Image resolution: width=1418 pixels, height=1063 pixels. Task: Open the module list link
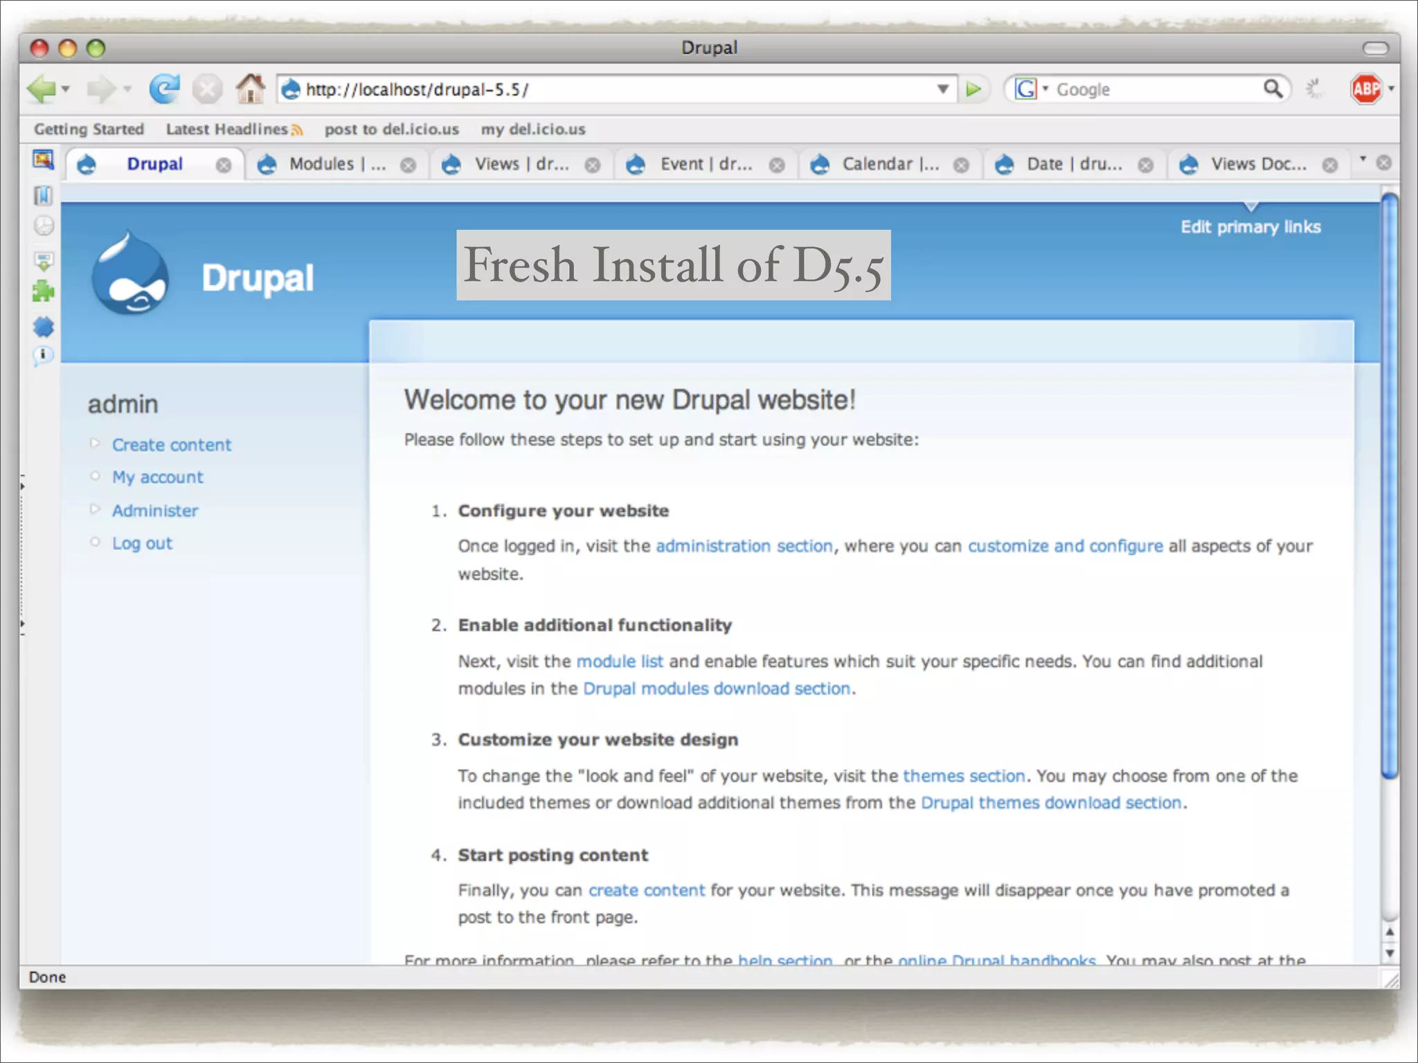pyautogui.click(x=620, y=661)
